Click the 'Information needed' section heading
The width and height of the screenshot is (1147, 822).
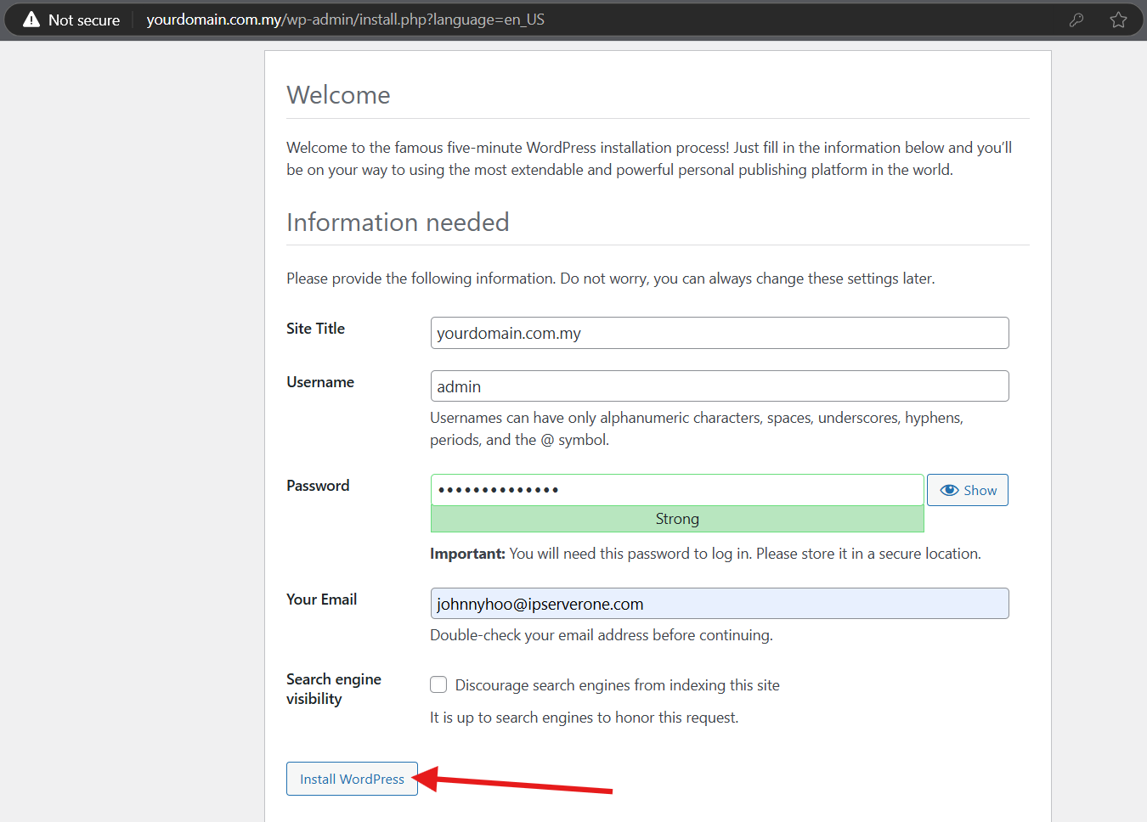pos(398,222)
